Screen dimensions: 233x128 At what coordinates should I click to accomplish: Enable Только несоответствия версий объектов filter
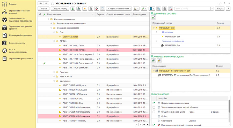pyautogui.click(x=154, y=107)
